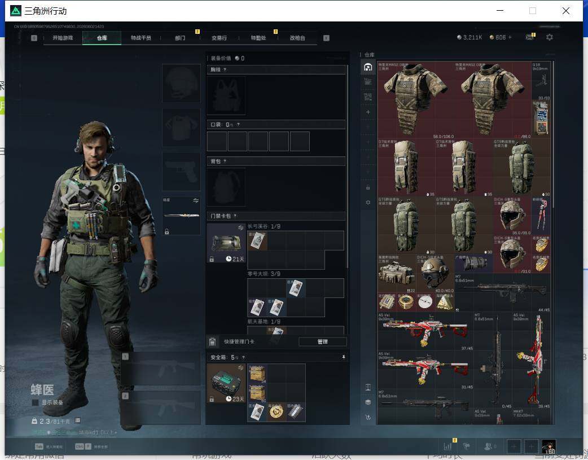588x460 pixels.
Task: Click the sort/recycle icon at sidebar bottom
Action: [368, 417]
